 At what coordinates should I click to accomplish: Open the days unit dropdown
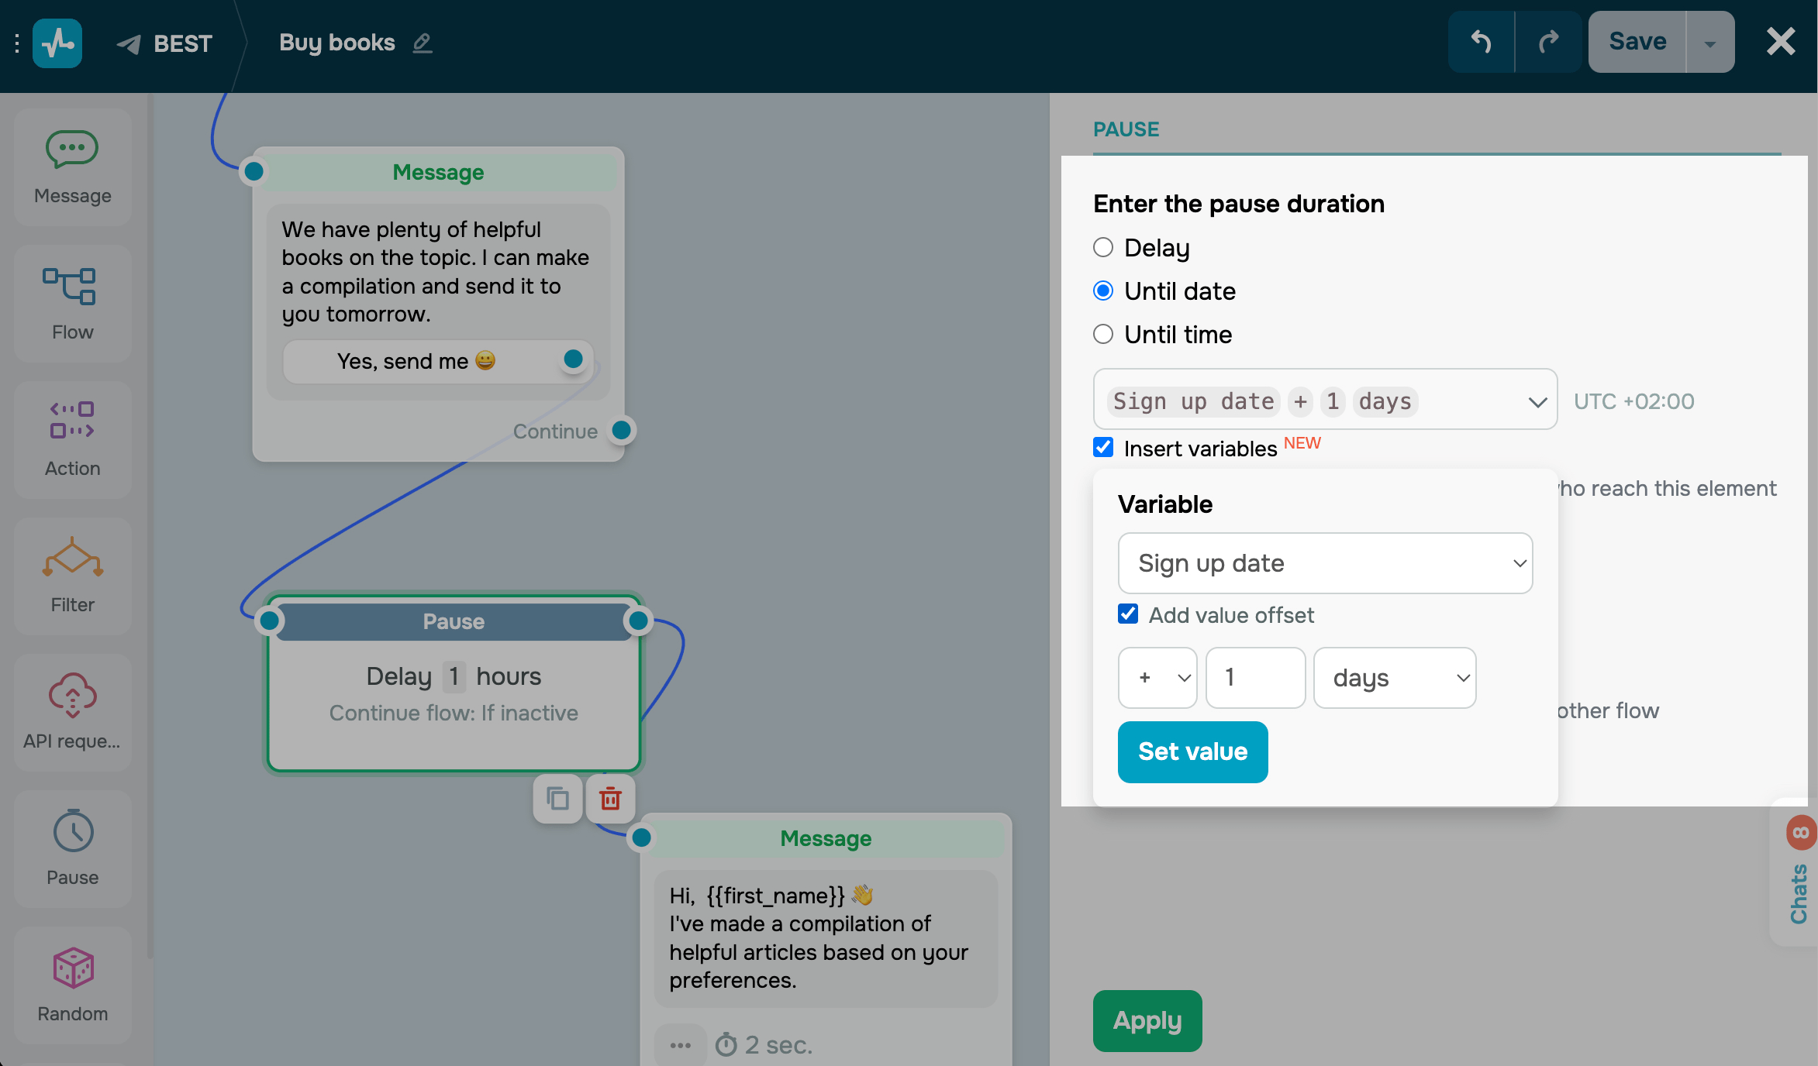pos(1394,678)
